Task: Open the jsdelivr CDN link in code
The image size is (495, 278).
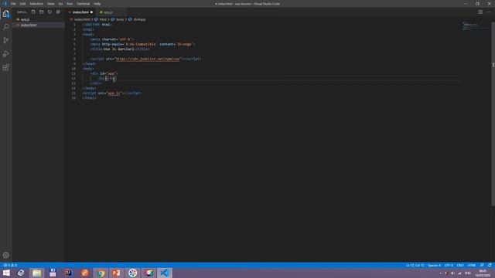Action: 148,59
